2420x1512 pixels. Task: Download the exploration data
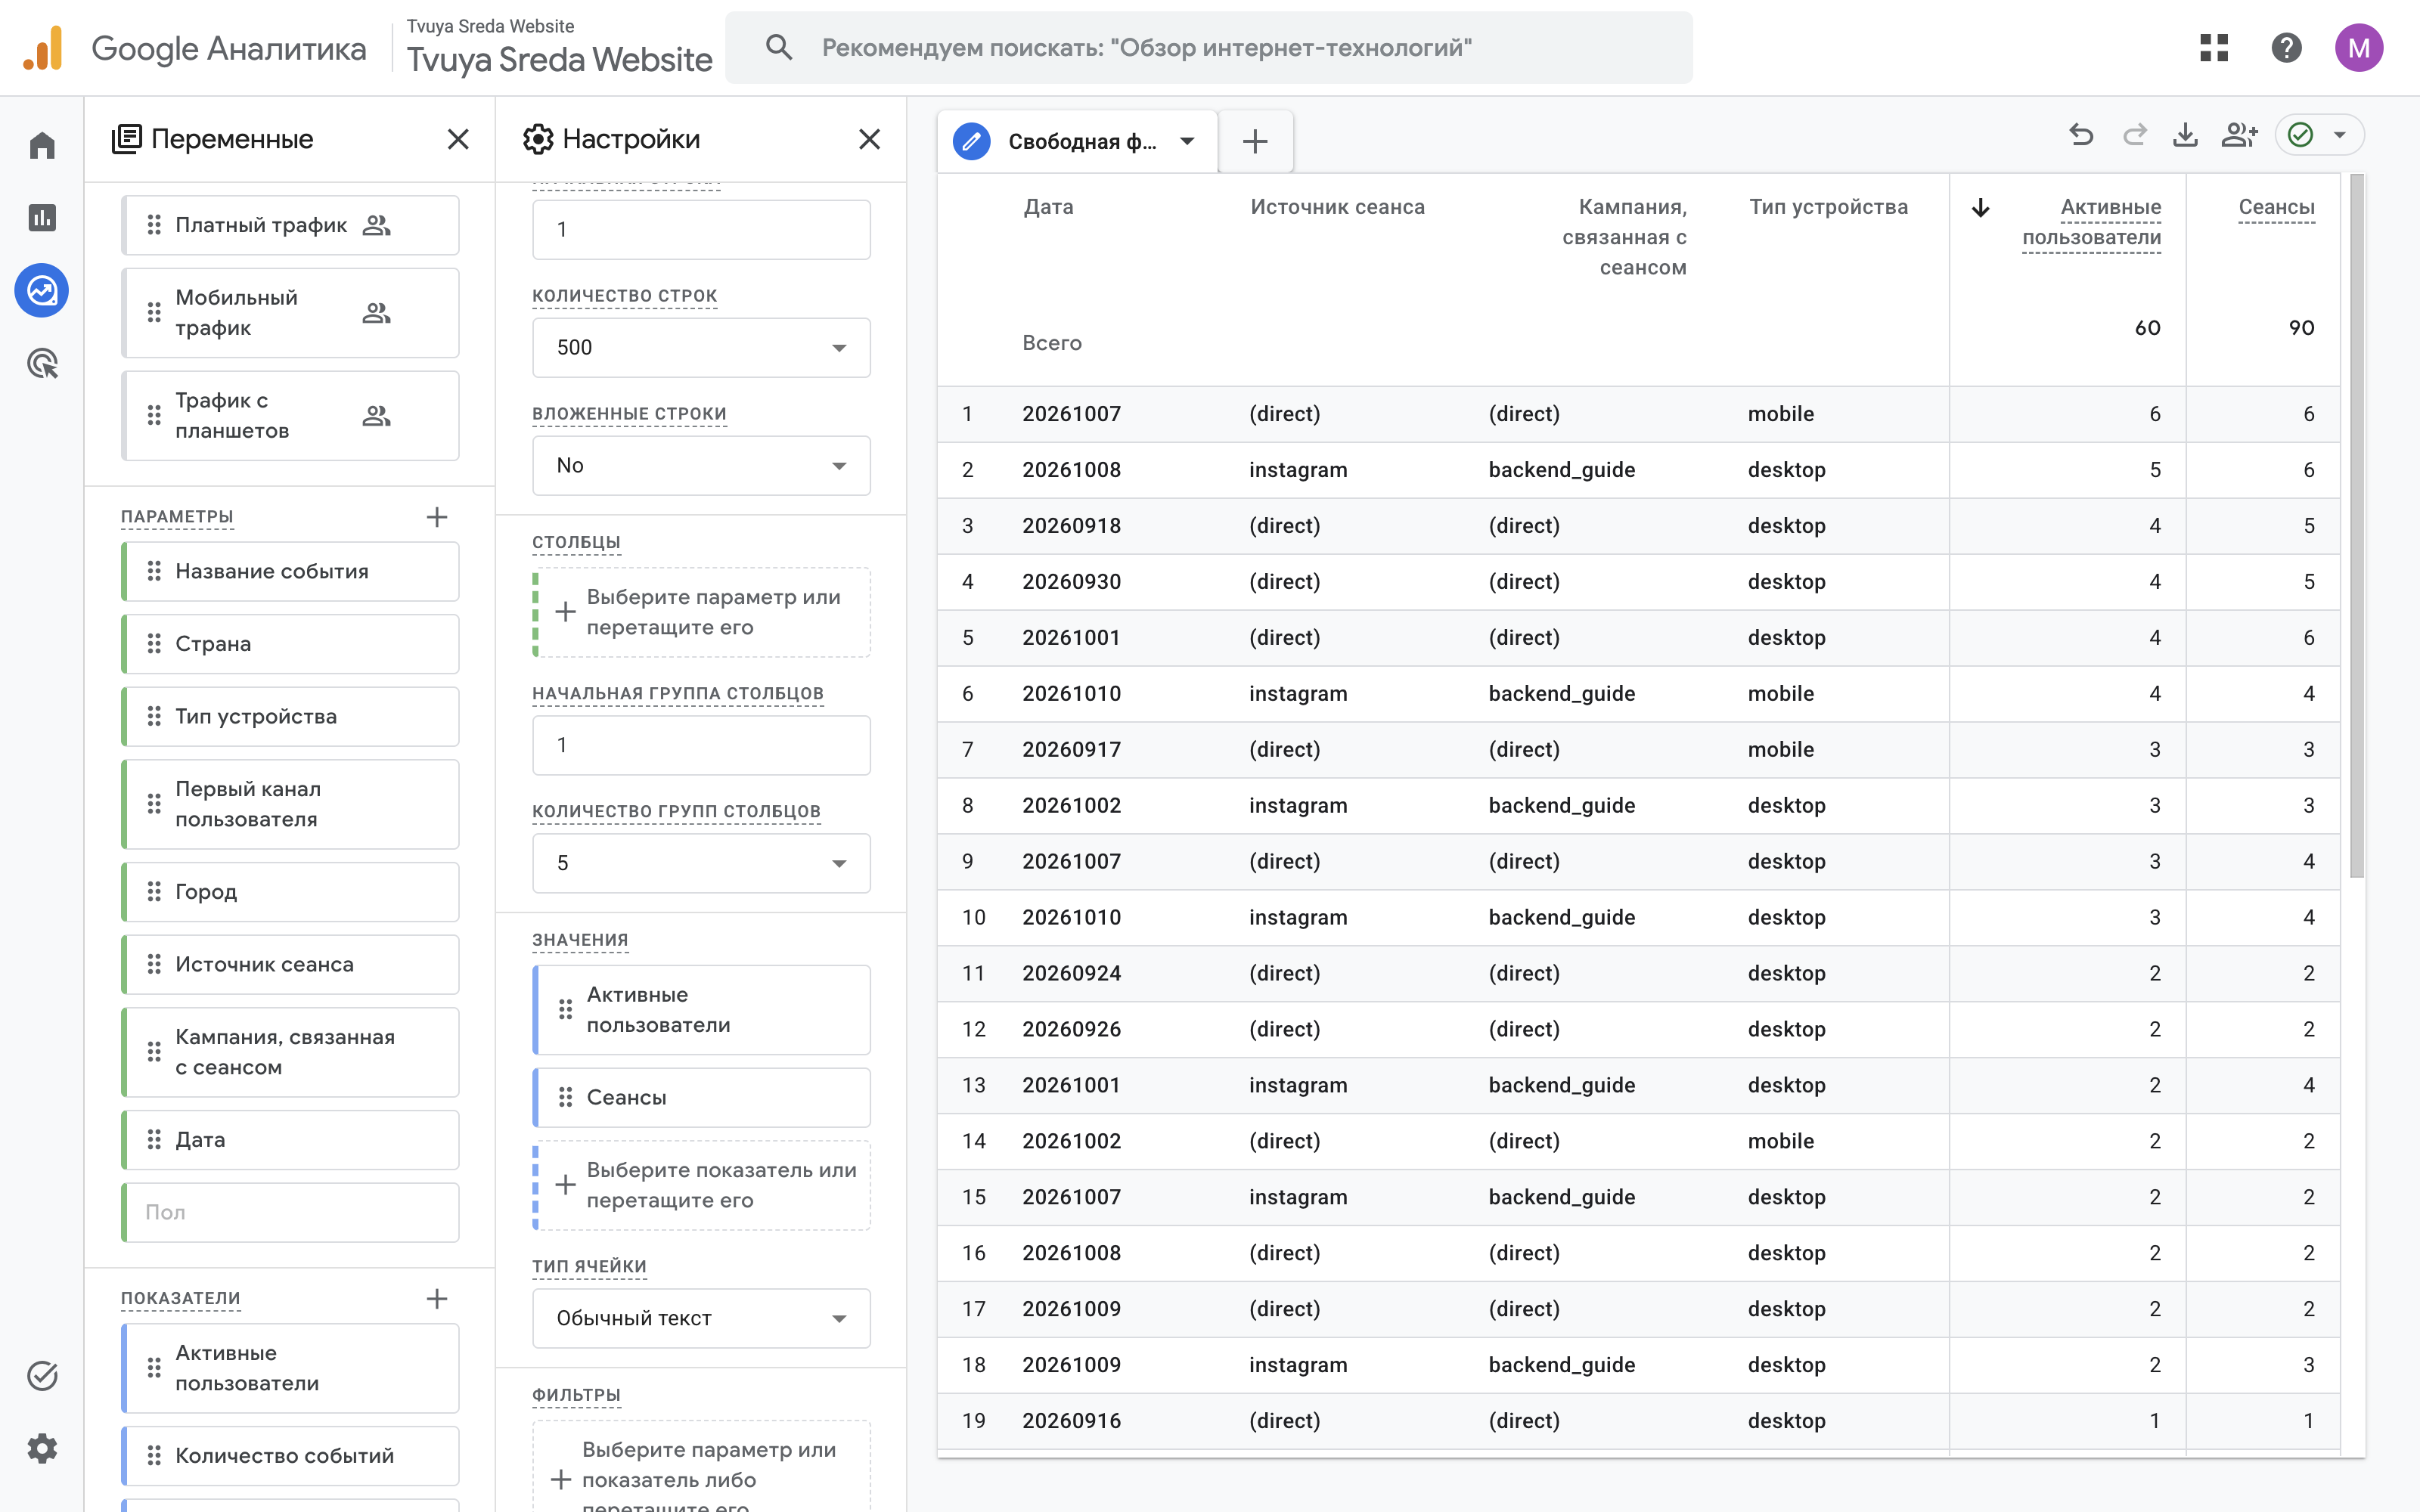2186,135
